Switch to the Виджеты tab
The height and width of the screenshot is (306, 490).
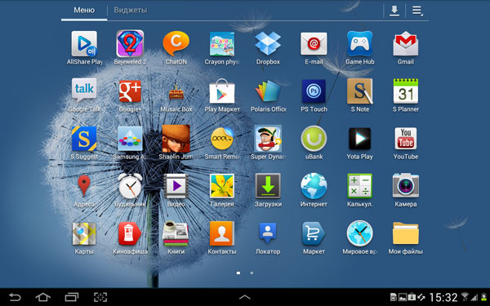131,11
